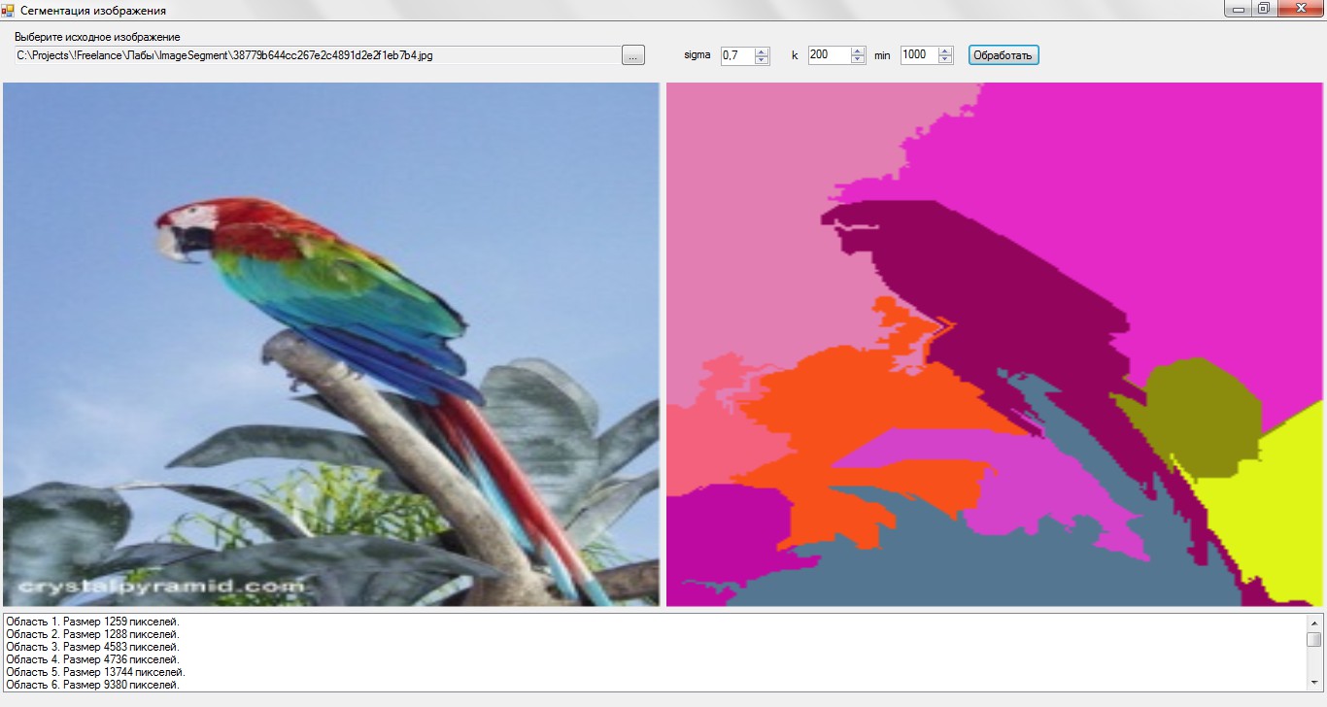Decrease sigma with its down arrow

tap(762, 59)
